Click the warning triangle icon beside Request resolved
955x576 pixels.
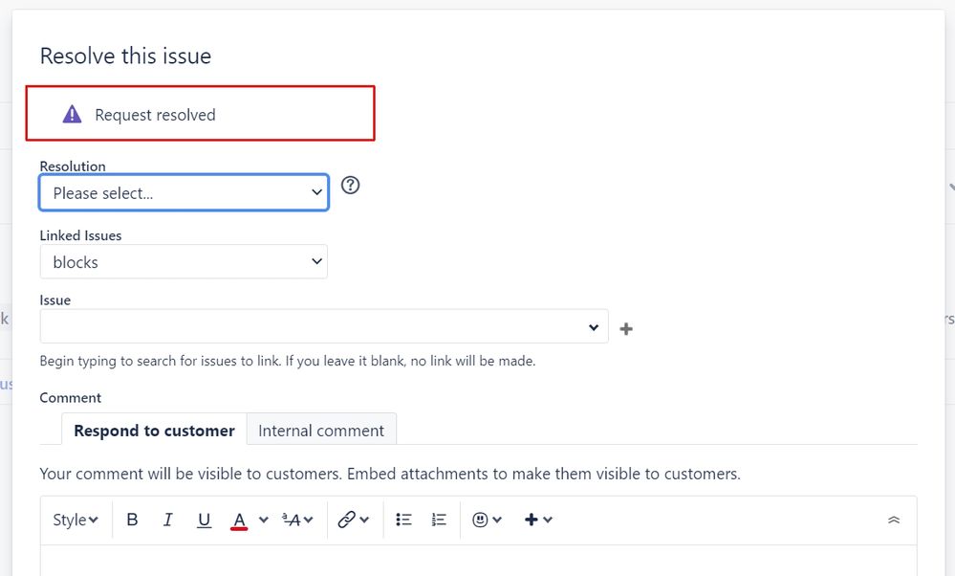[x=72, y=114]
